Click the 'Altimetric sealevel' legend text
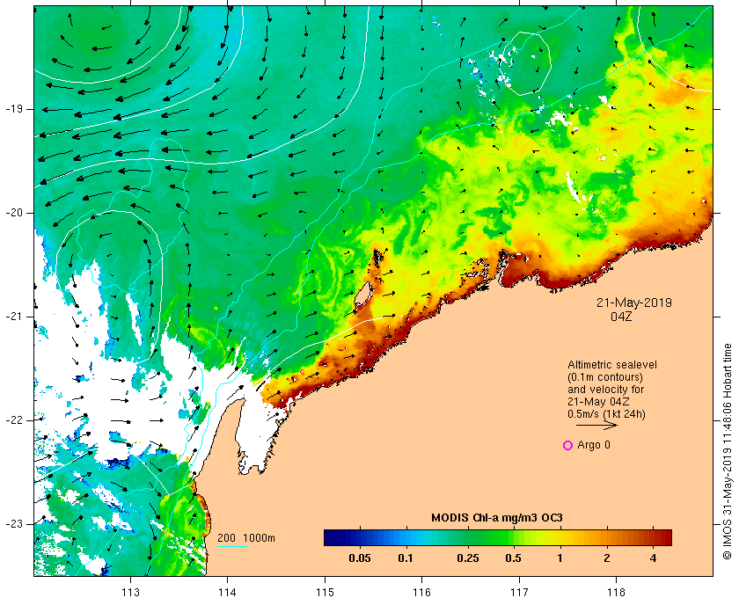 tap(612, 365)
